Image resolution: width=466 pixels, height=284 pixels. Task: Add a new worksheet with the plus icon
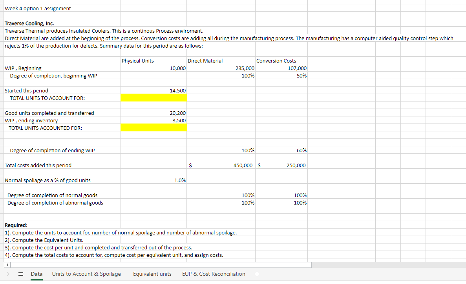pyautogui.click(x=257, y=274)
